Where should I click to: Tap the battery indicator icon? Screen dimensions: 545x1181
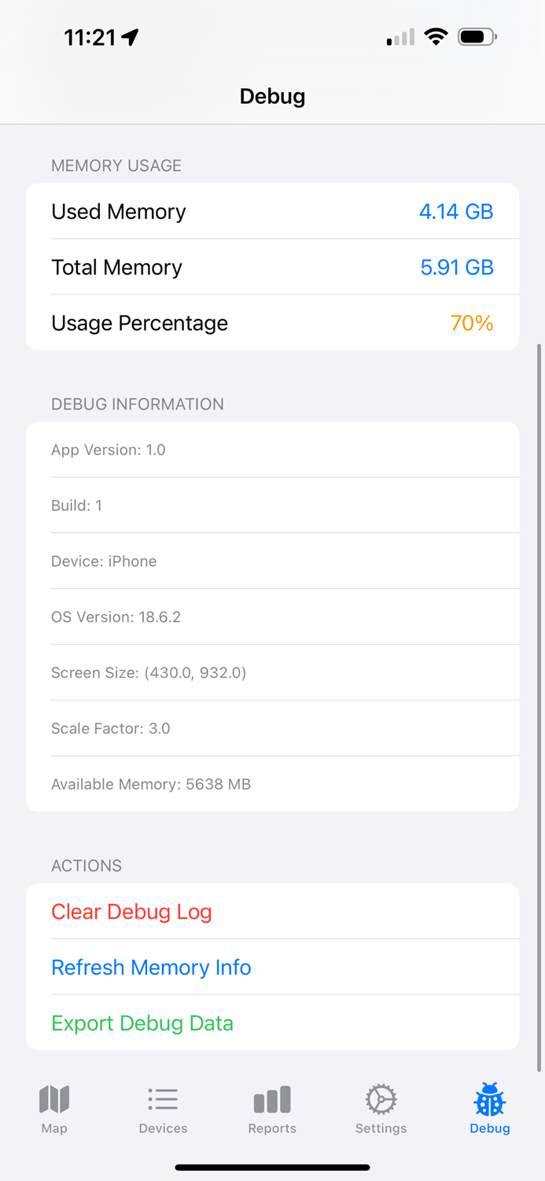click(x=477, y=36)
